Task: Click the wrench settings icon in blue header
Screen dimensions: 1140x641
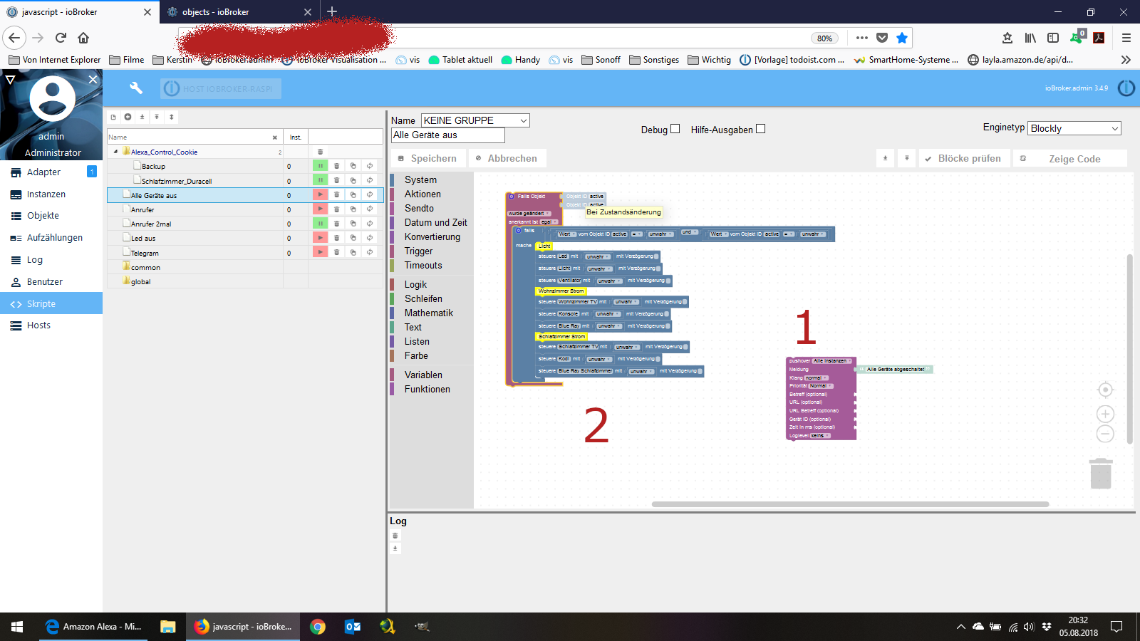Action: click(136, 88)
